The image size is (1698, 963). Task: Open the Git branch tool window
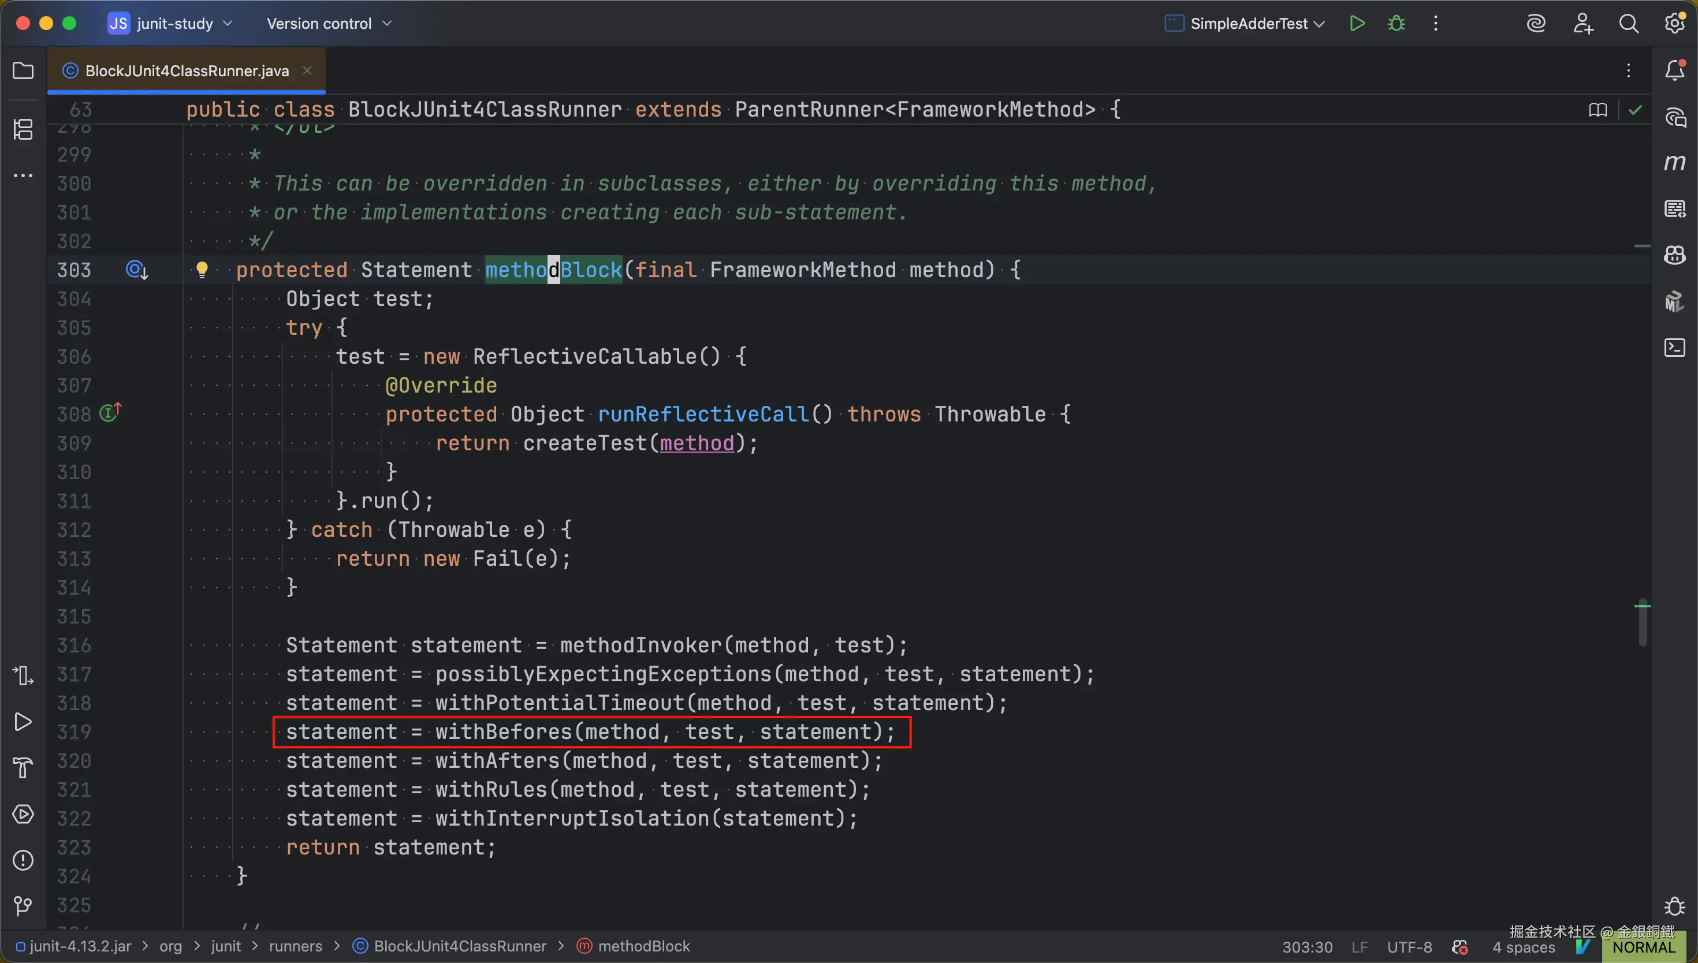(23, 905)
